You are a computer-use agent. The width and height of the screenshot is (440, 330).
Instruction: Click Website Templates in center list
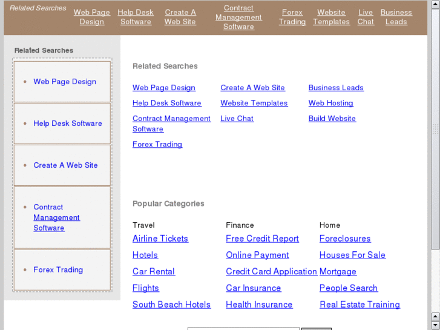click(254, 104)
